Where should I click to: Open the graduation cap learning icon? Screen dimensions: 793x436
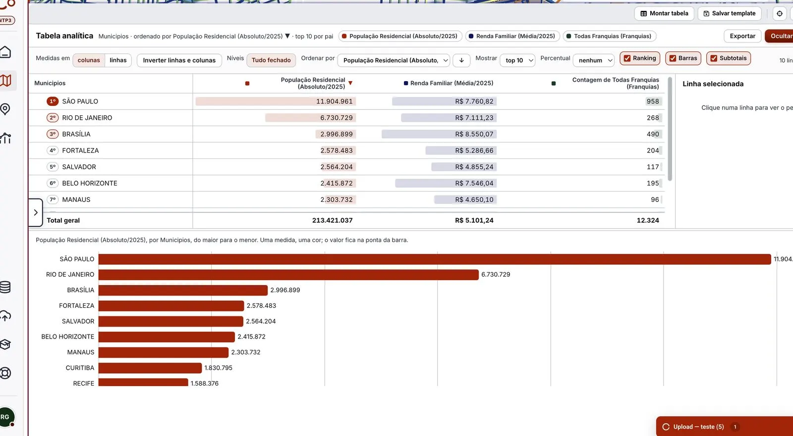(x=5, y=344)
